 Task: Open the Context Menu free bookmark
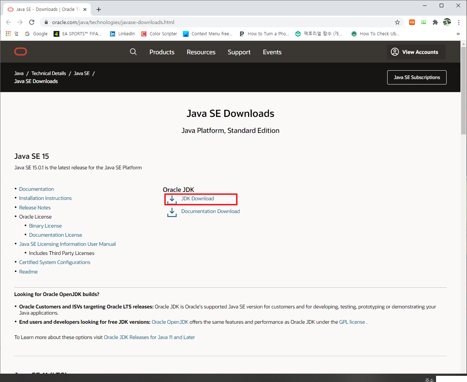[208, 34]
